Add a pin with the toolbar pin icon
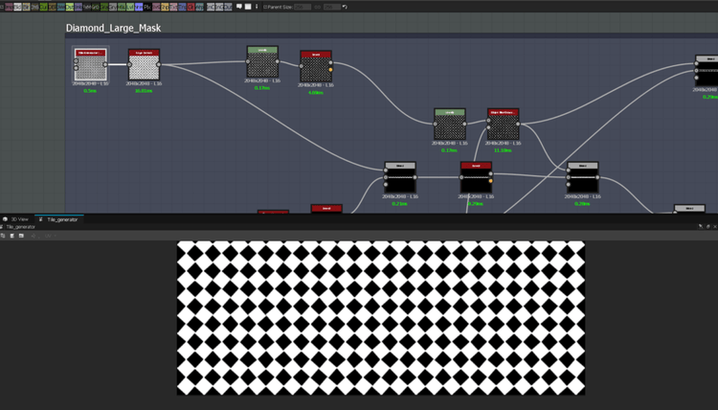 click(257, 7)
